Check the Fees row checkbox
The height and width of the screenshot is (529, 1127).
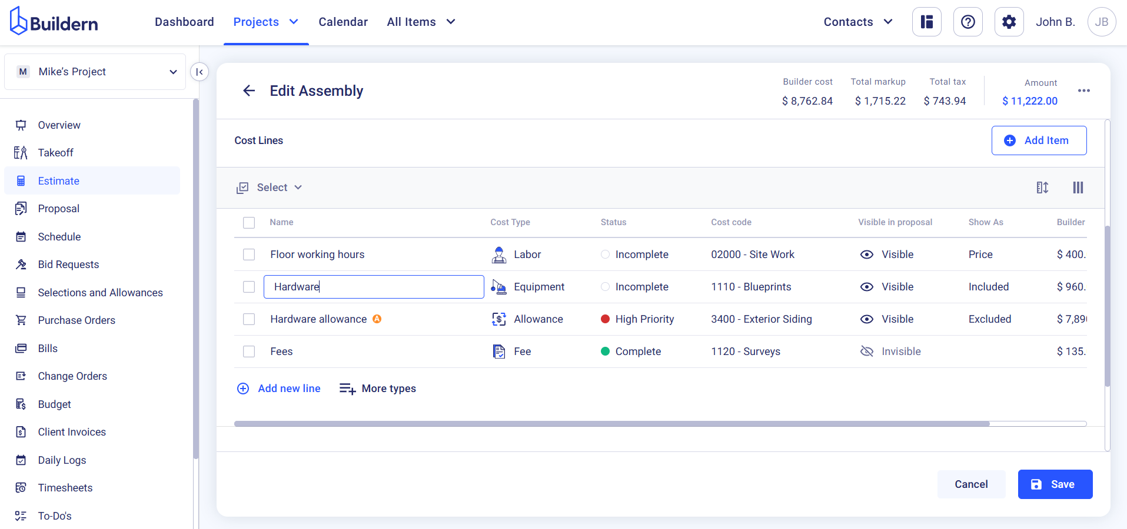(x=249, y=351)
